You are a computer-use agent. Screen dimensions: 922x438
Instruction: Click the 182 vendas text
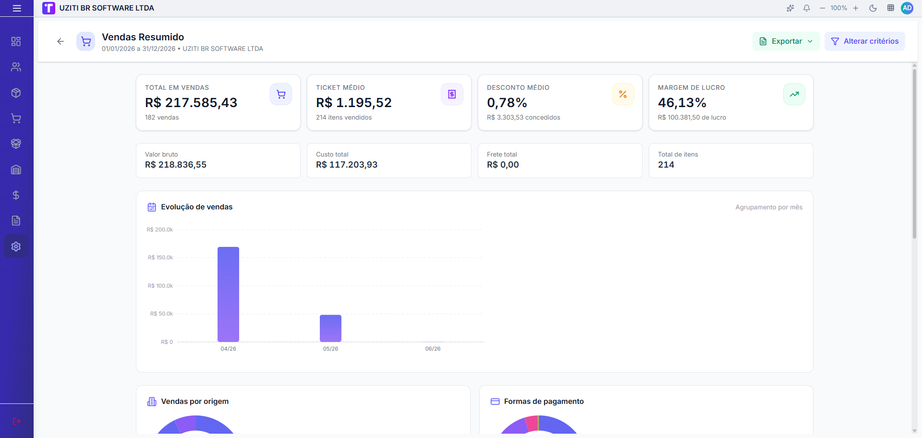coord(162,117)
